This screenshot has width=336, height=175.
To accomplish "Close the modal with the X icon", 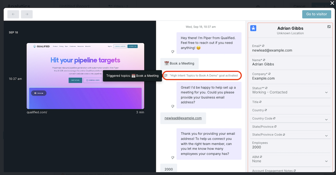I will (332, 3).
